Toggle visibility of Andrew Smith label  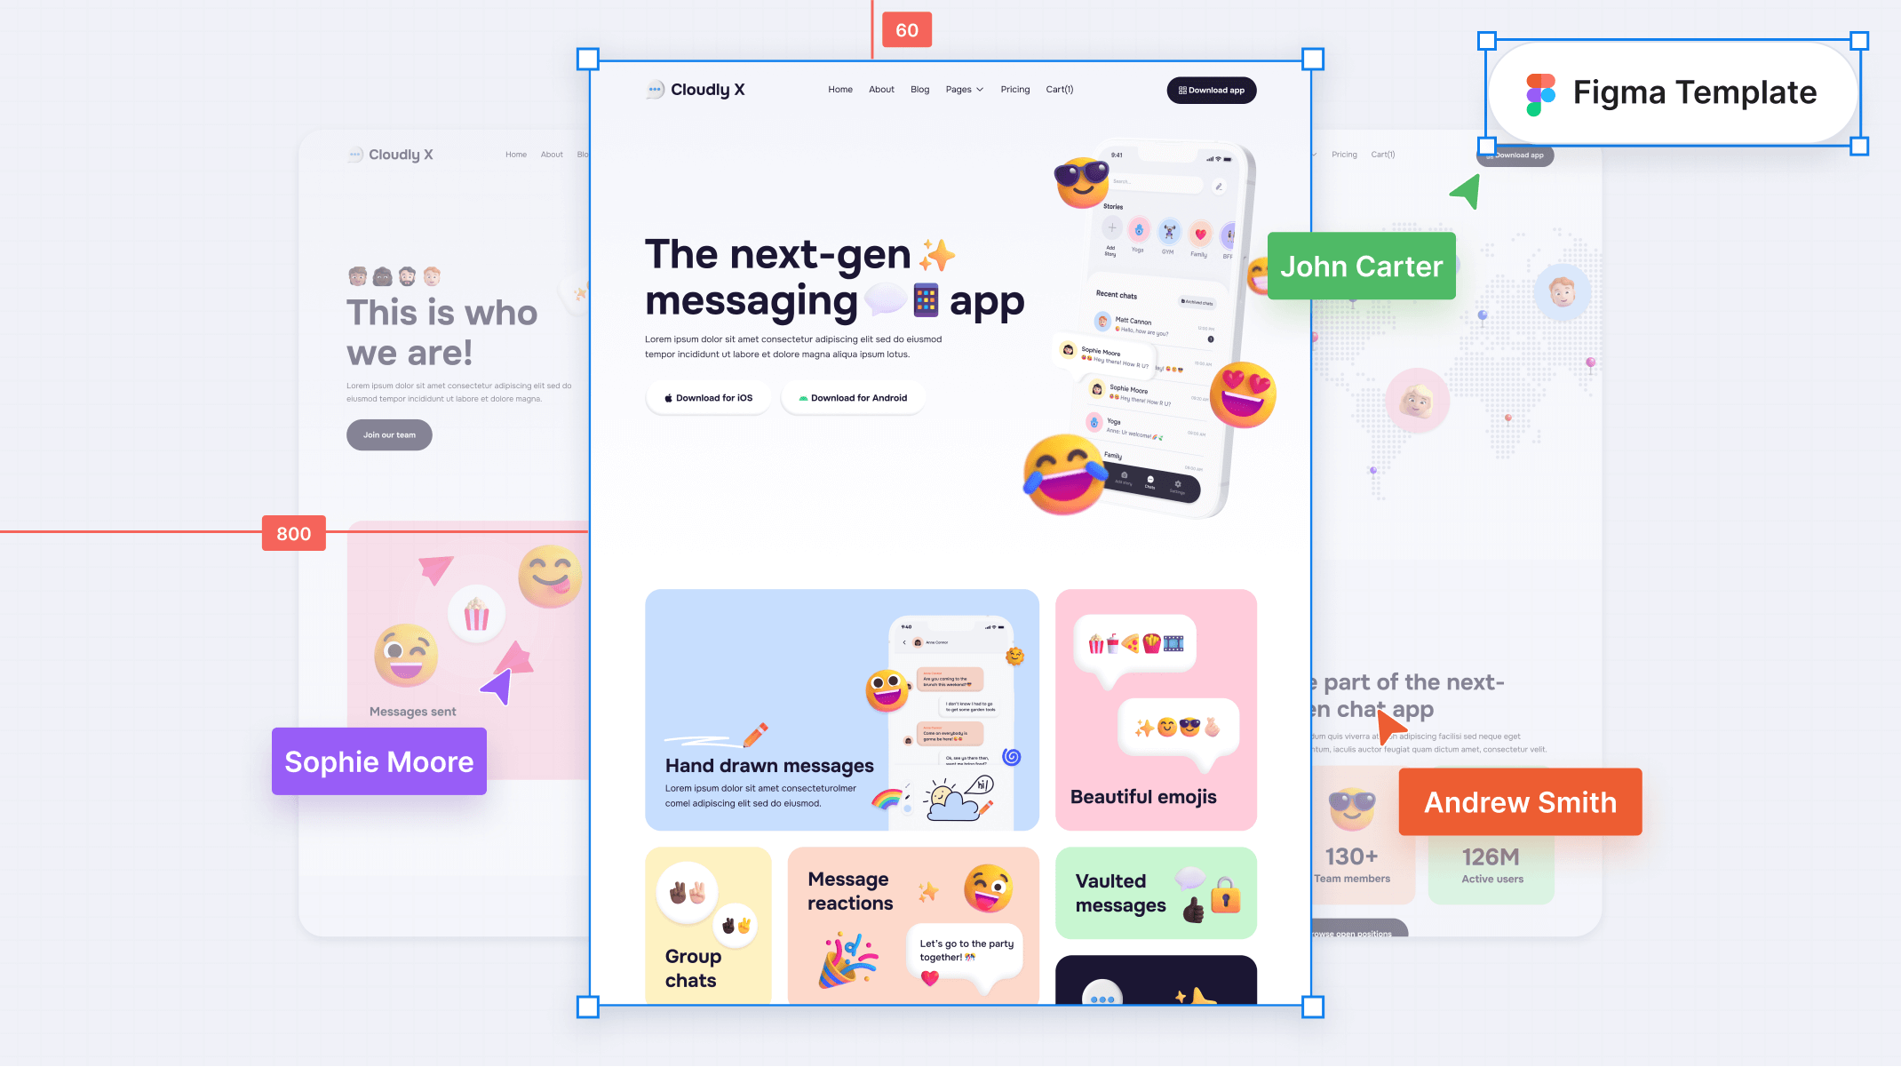click(1520, 802)
